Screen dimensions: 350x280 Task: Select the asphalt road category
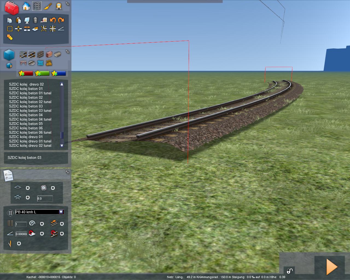40,54
